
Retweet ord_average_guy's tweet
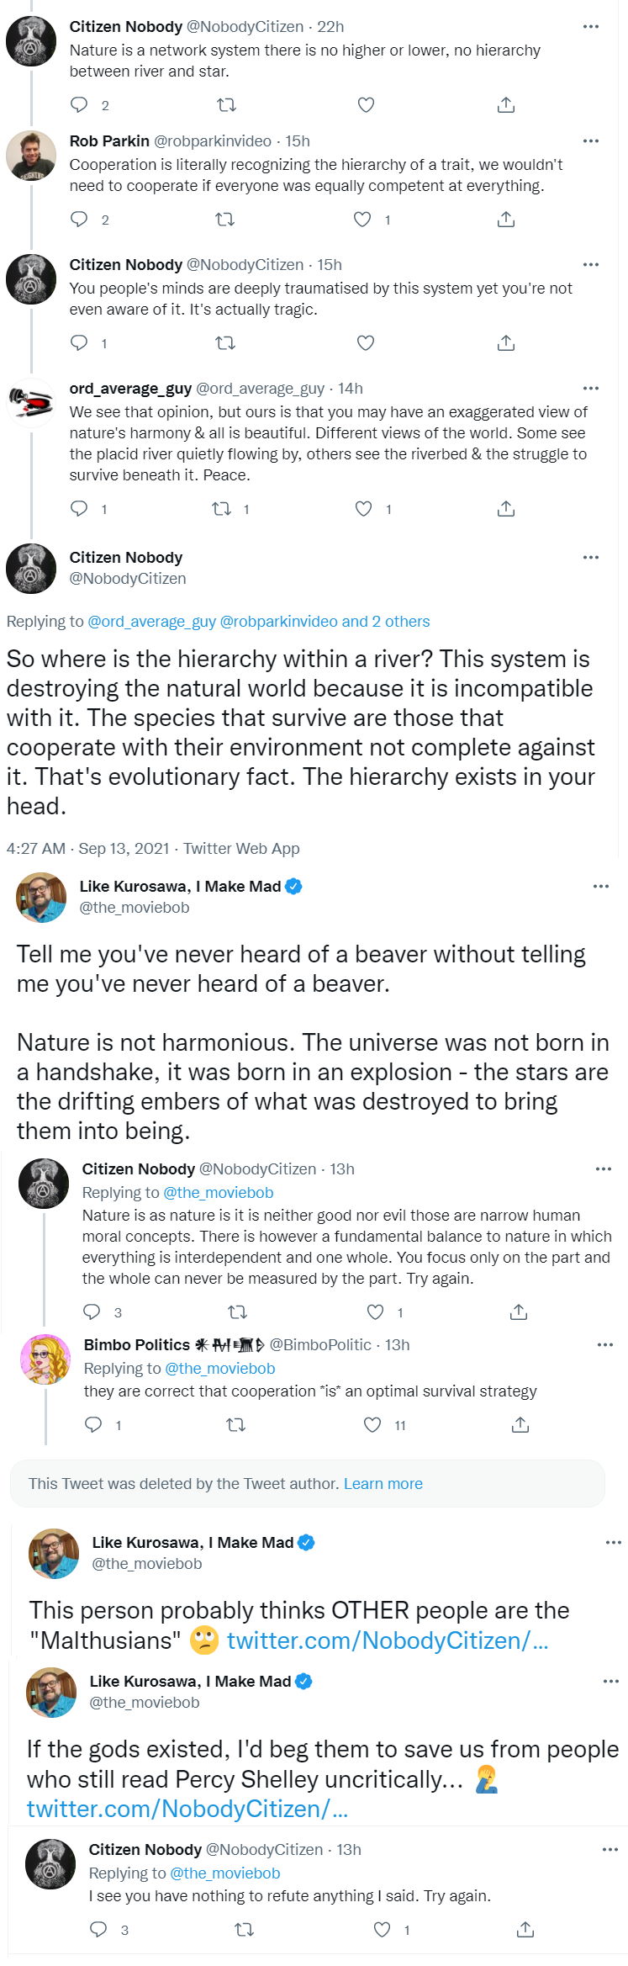click(x=221, y=508)
